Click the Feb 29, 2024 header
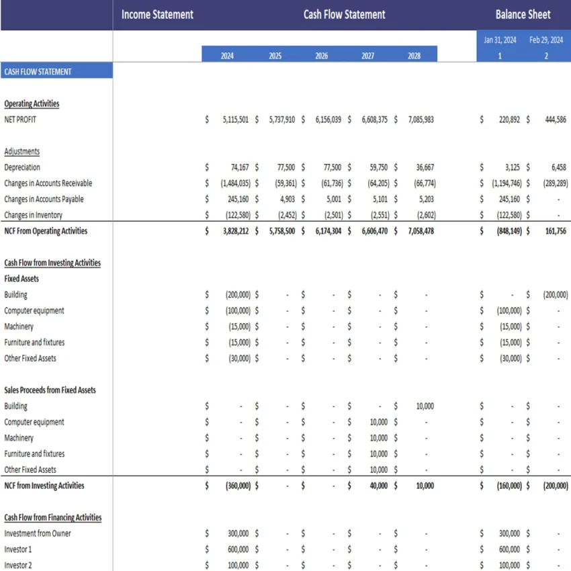 545,40
